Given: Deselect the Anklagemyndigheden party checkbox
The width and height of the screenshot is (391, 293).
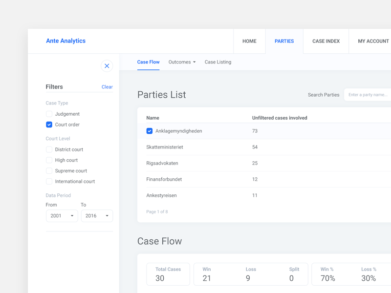Looking at the screenshot, I should click(150, 131).
